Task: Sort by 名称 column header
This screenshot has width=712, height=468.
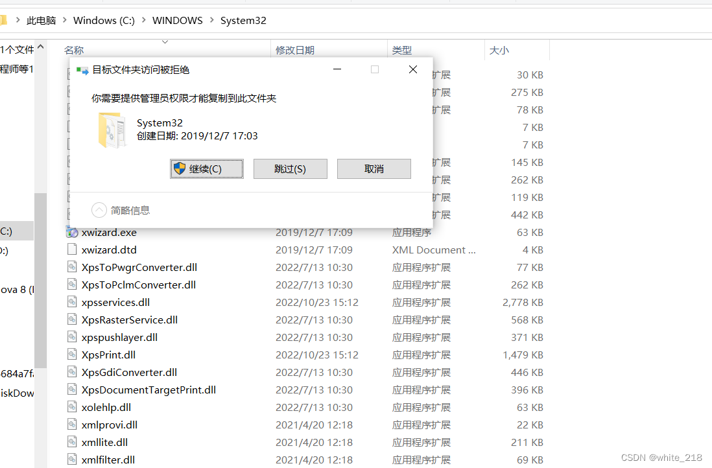Action: [x=74, y=51]
